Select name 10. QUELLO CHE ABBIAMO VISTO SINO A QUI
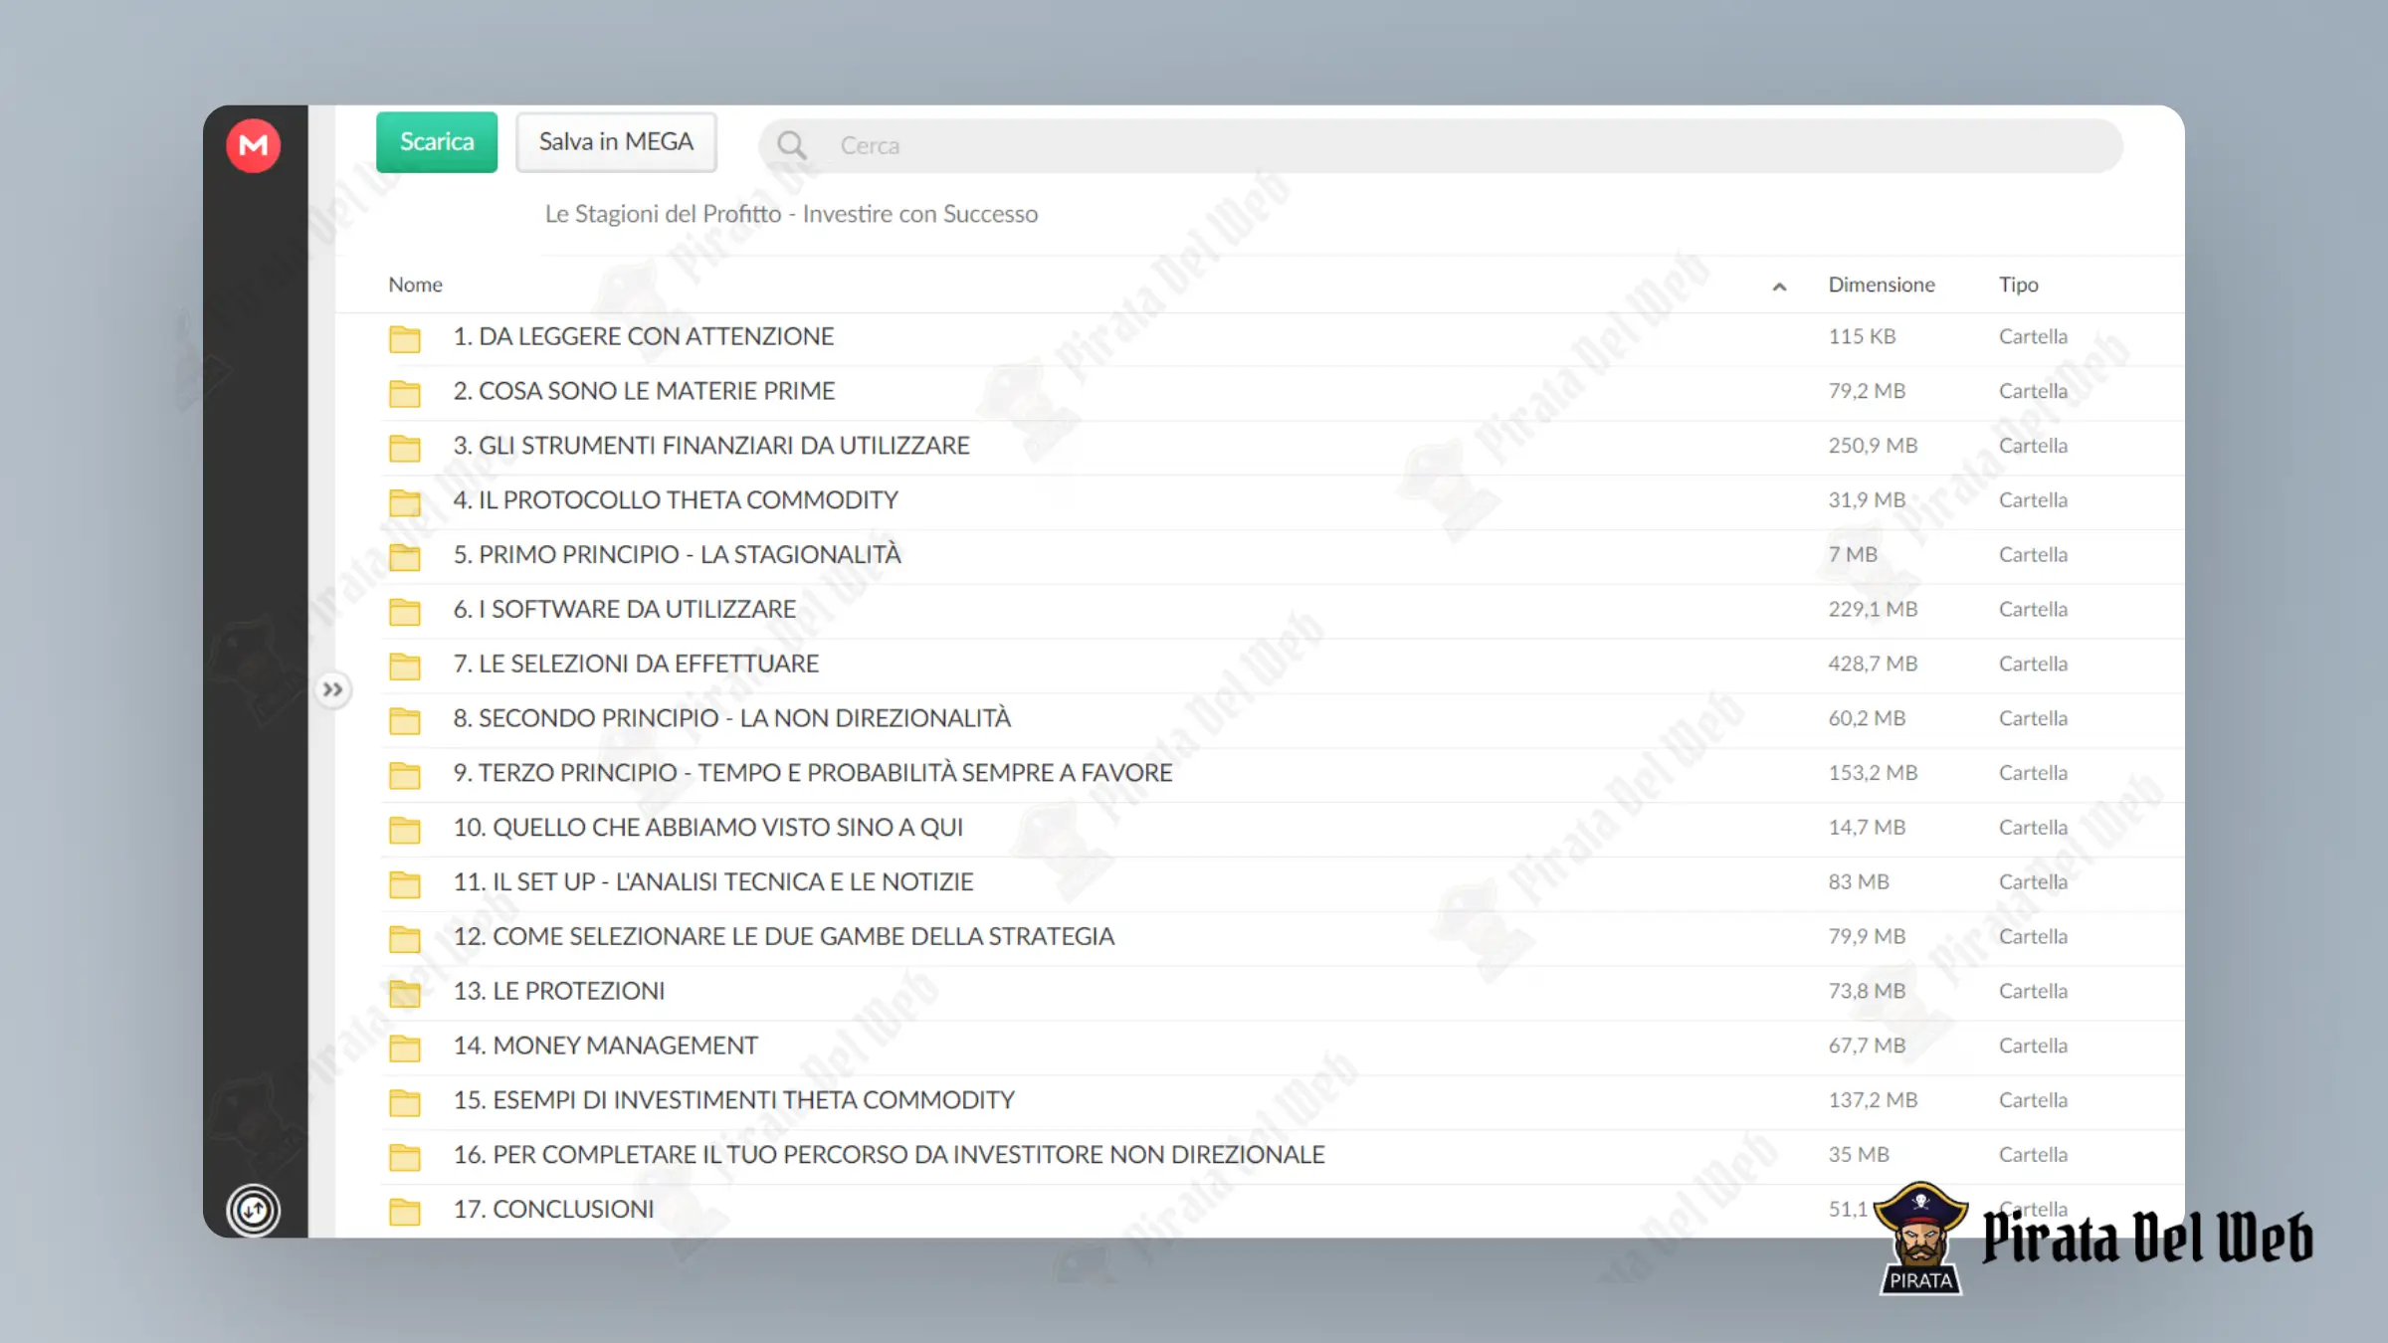This screenshot has height=1343, width=2388. [x=708, y=828]
